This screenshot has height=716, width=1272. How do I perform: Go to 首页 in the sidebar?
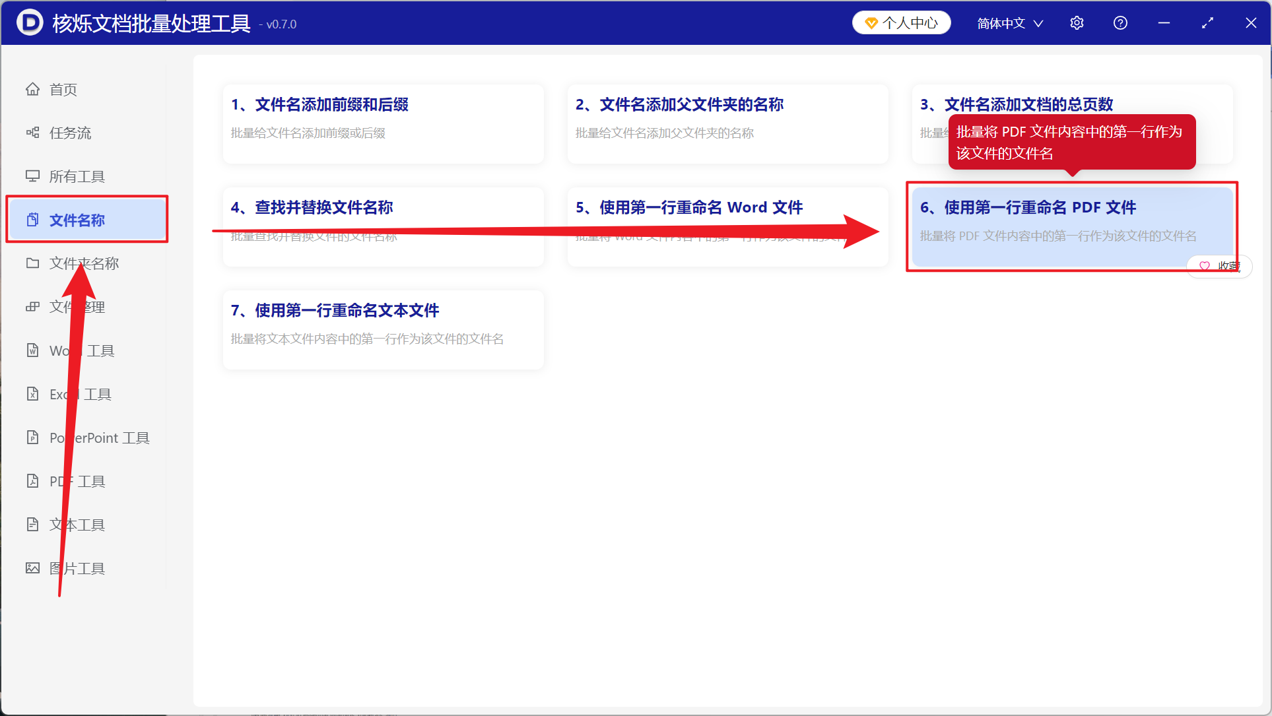tap(86, 89)
